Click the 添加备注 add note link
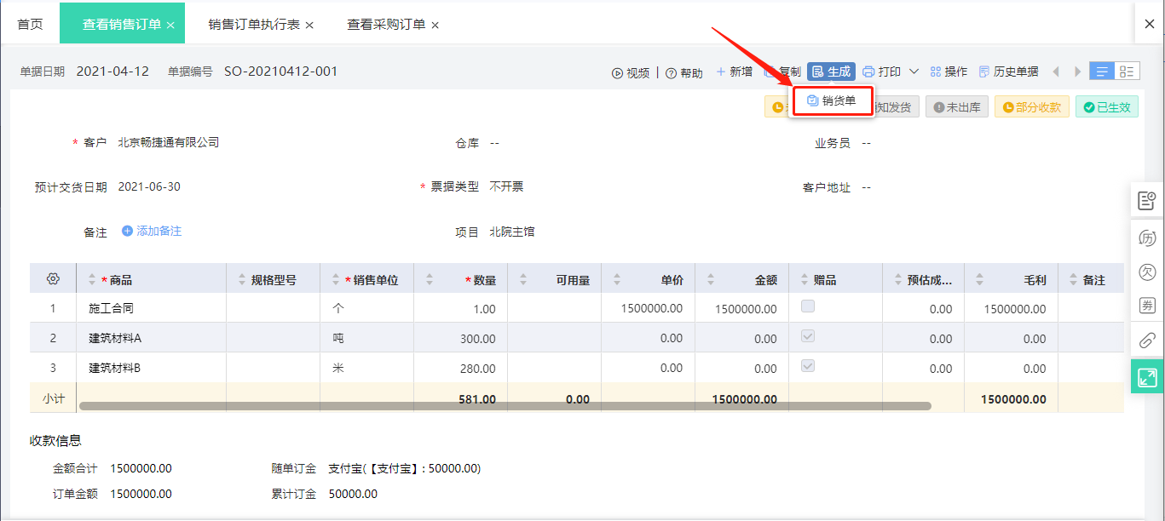The width and height of the screenshot is (1165, 521). (x=152, y=231)
